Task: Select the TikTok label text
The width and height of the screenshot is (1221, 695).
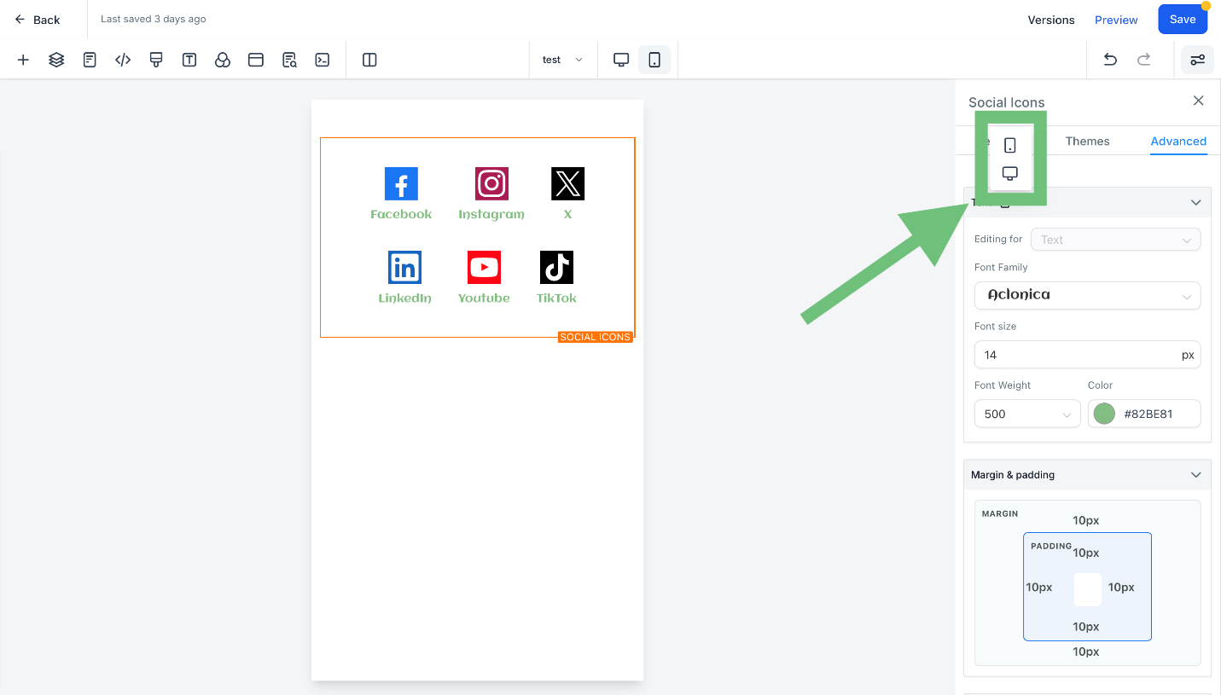Action: click(x=556, y=298)
